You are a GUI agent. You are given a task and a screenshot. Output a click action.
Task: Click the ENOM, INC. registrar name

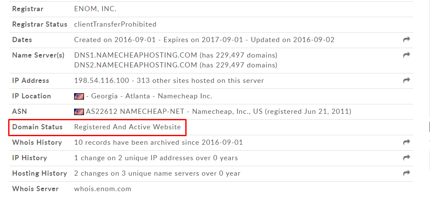click(95, 9)
